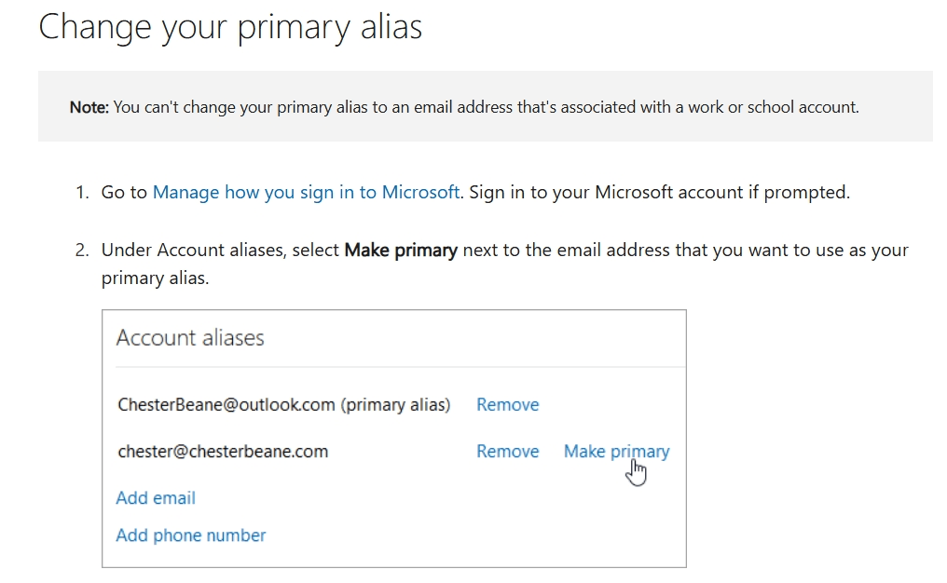The width and height of the screenshot is (947, 583).
Task: Click the step 2 list number
Action: (81, 250)
